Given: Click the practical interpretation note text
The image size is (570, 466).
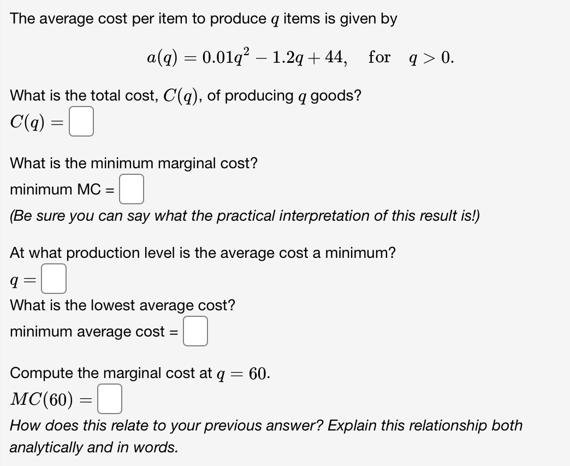Looking at the screenshot, I should (x=251, y=216).
